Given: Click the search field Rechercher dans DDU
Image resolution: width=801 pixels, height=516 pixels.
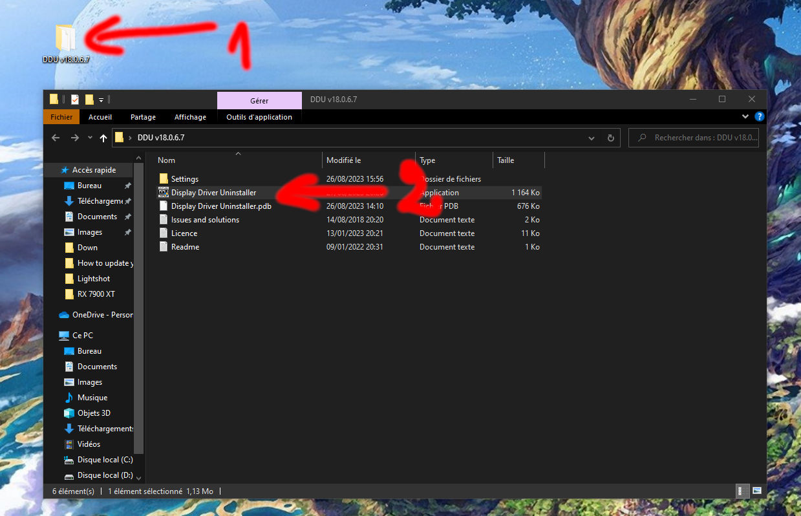Looking at the screenshot, I should tap(698, 138).
